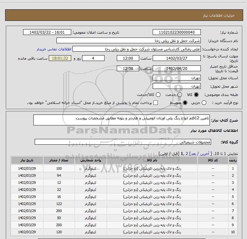Click the buyer name field شرکت حمل و نقل ریلی رجا
247x239 pixels.
129,40
